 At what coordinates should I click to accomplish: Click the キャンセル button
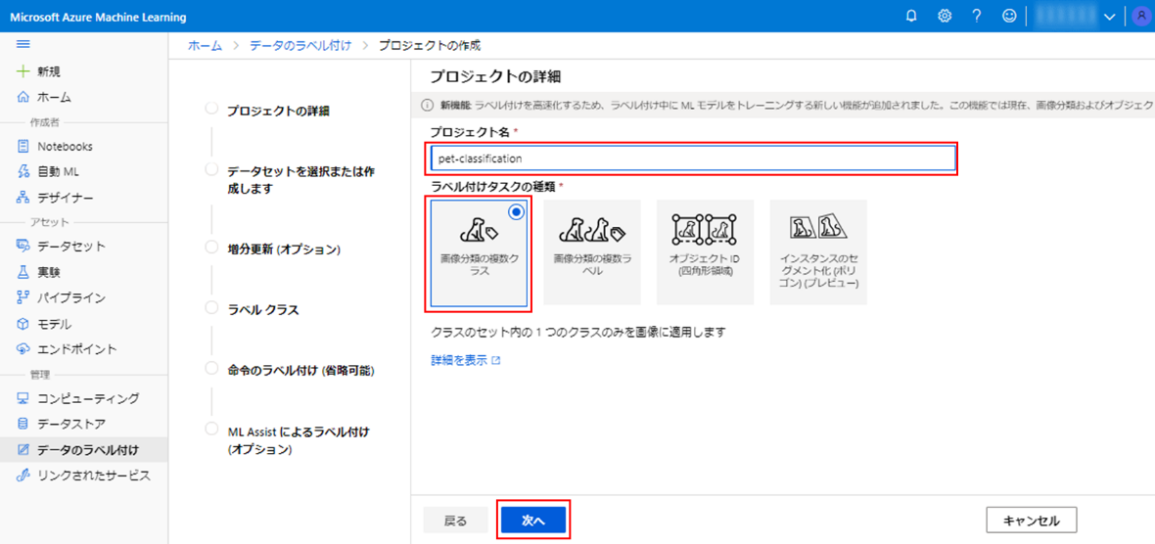[1032, 520]
